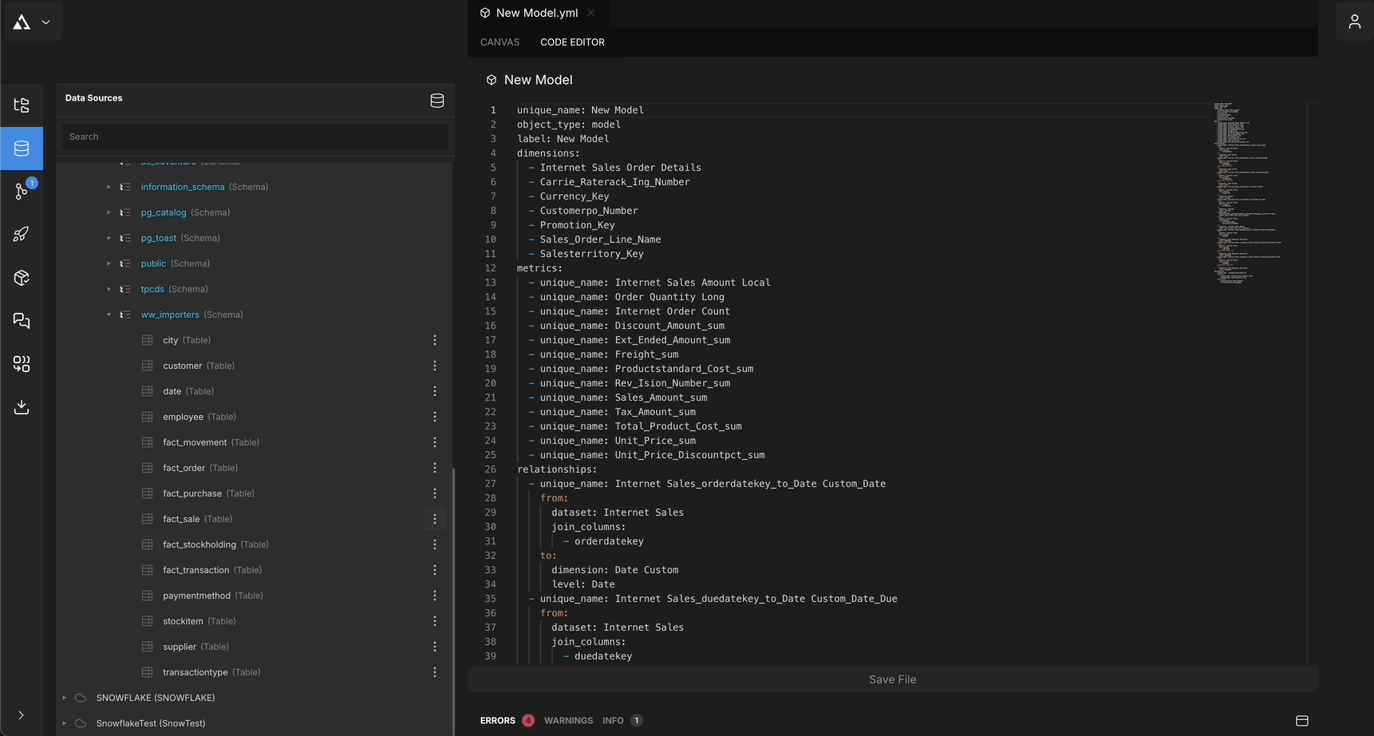Click the user account icon top right
The width and height of the screenshot is (1374, 736).
coord(1354,22)
